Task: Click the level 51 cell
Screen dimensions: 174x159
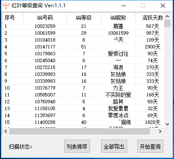Action: tap(84, 47)
